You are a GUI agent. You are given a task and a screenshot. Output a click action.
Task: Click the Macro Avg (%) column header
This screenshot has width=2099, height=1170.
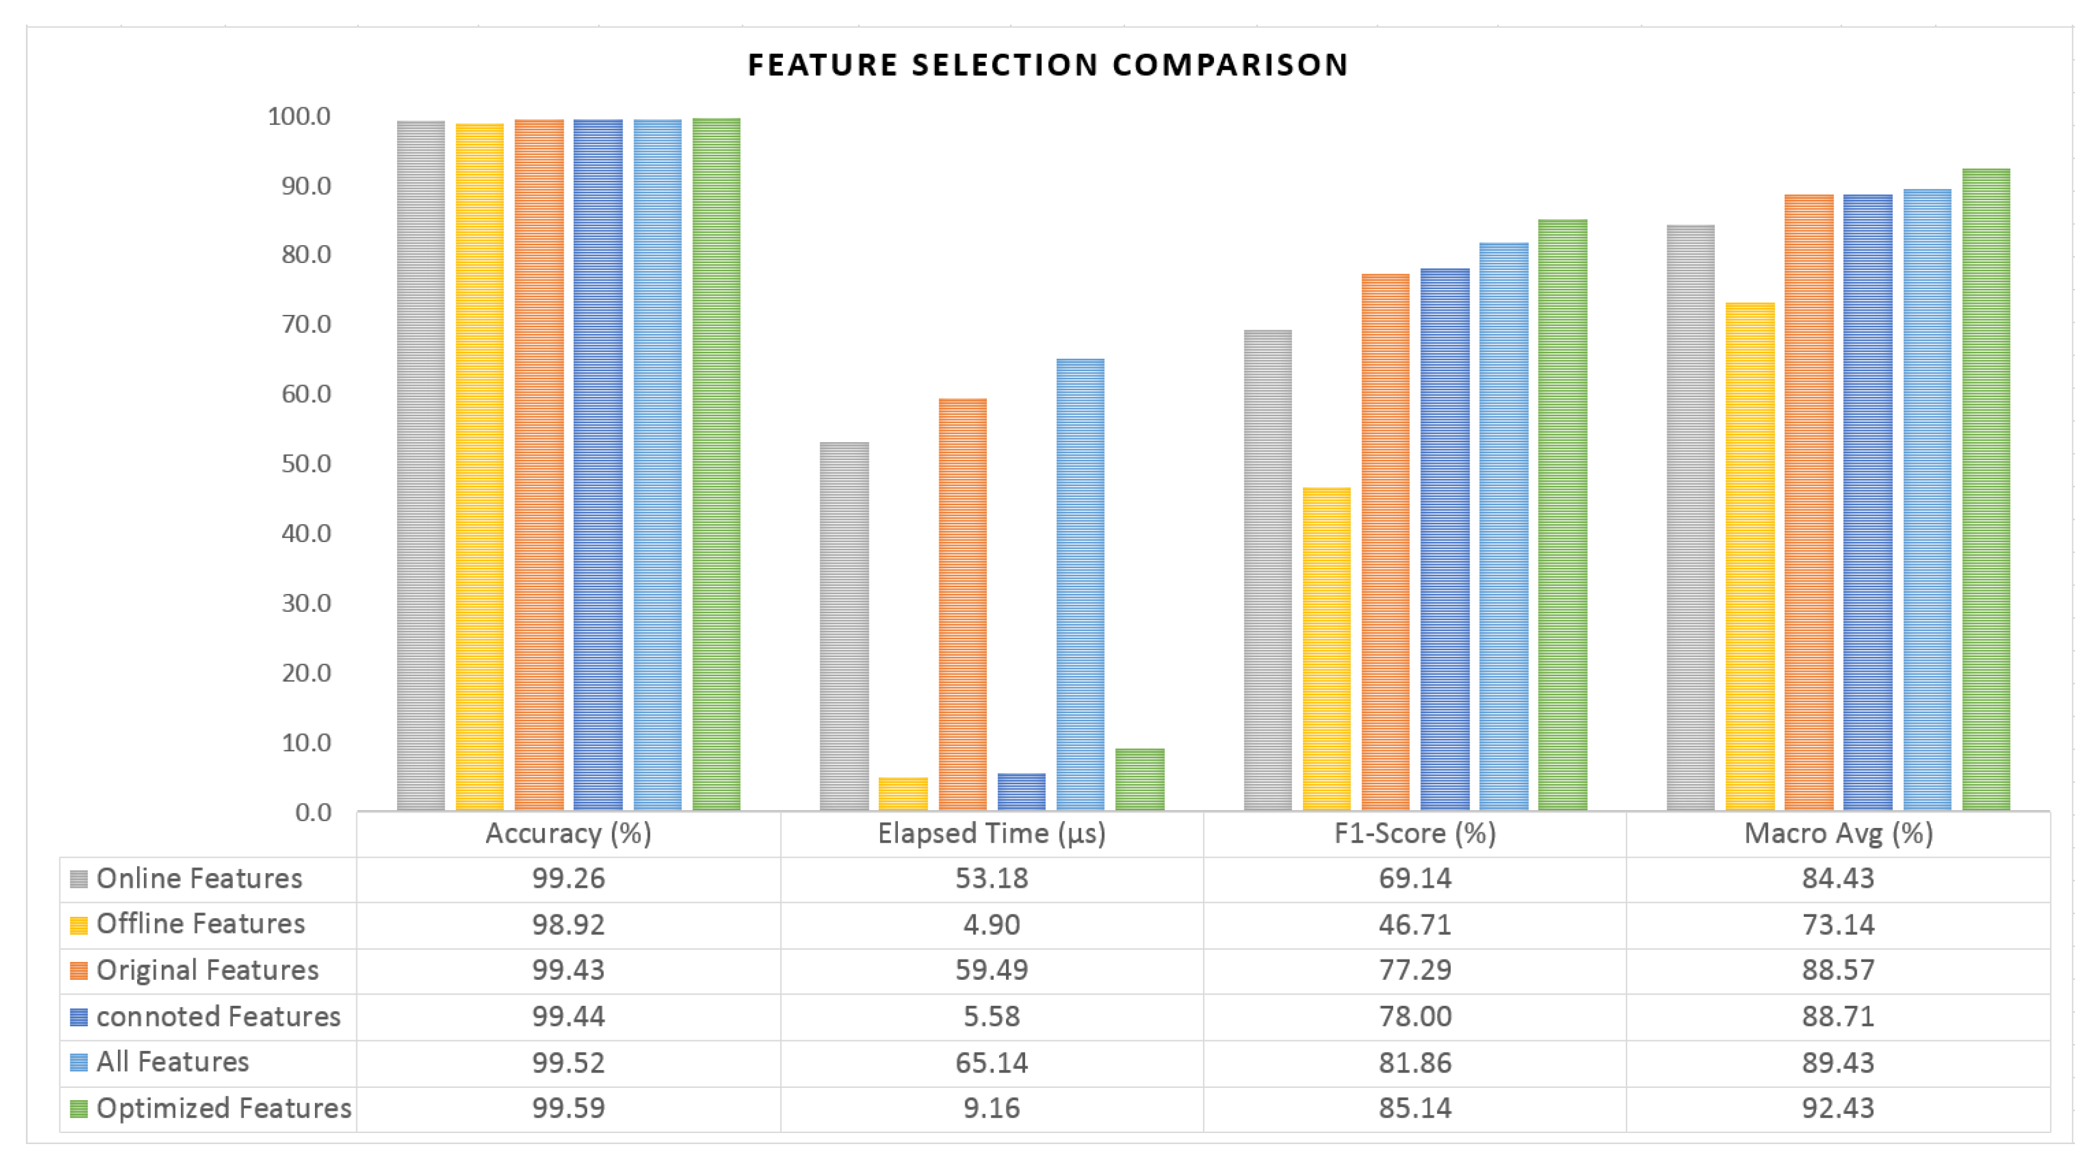[1838, 834]
